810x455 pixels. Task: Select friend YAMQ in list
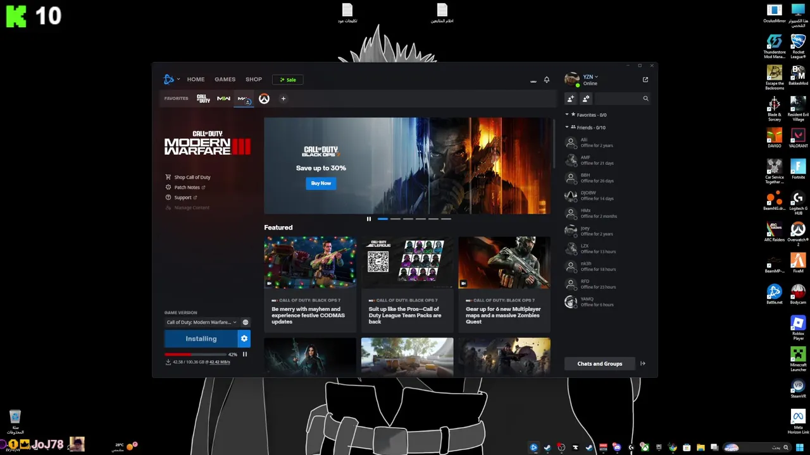pos(606,302)
